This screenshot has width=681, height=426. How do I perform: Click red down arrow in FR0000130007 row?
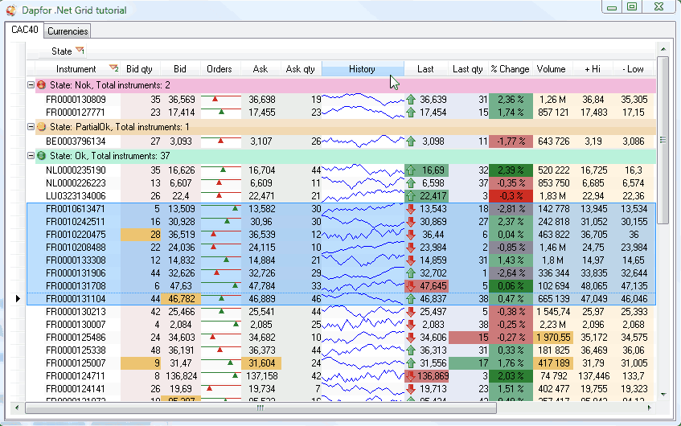pyautogui.click(x=411, y=325)
